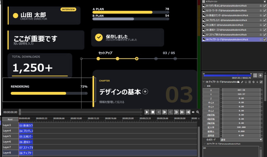
Task: Click the plus stepper for the Y value
Action: coord(262,94)
